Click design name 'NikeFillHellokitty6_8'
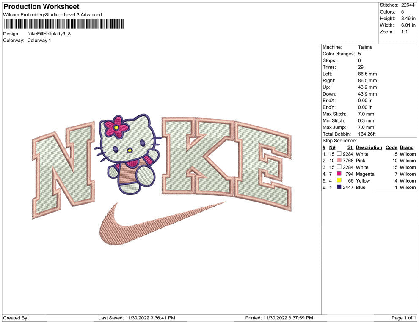 tap(49, 34)
